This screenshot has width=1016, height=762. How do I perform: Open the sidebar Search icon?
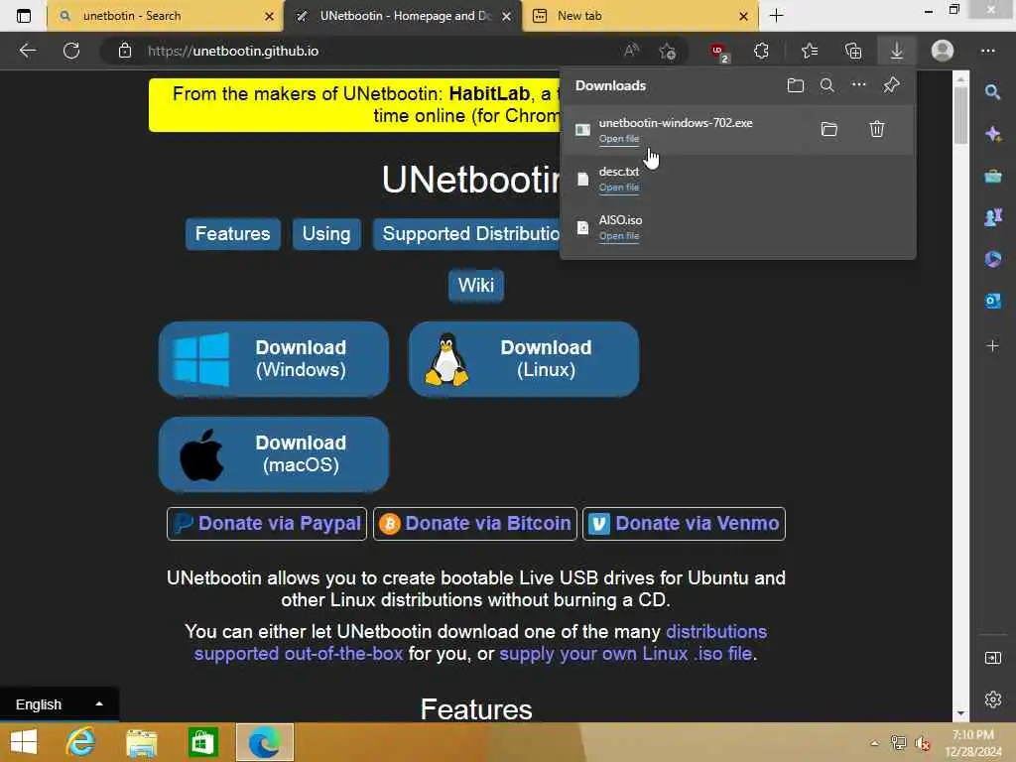(x=992, y=91)
